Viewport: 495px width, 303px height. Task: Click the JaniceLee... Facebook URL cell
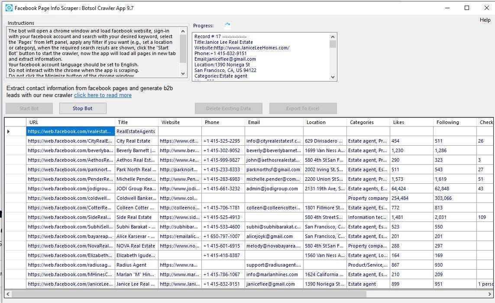tap(71, 284)
